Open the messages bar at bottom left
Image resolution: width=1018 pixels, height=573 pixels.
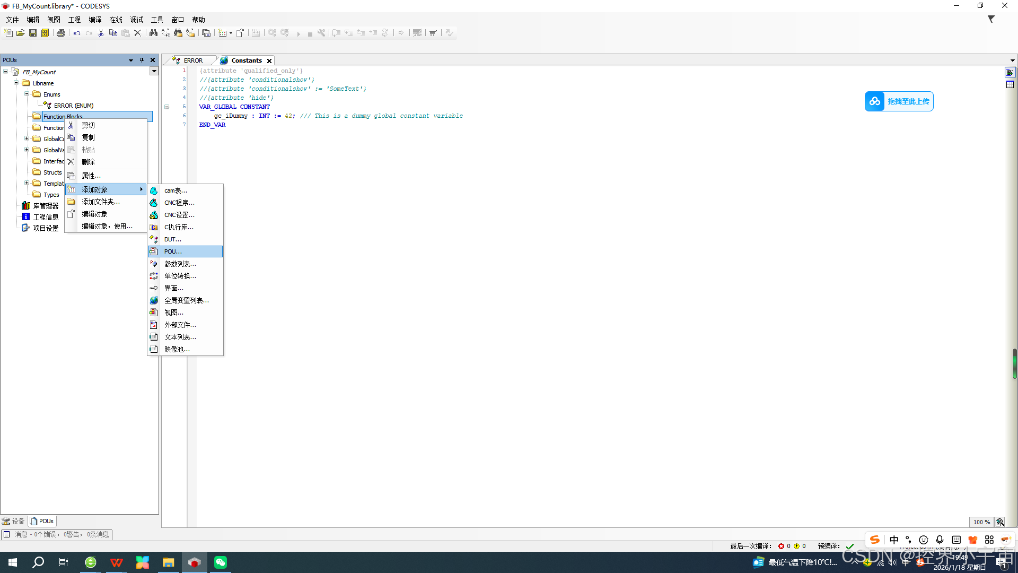point(57,534)
